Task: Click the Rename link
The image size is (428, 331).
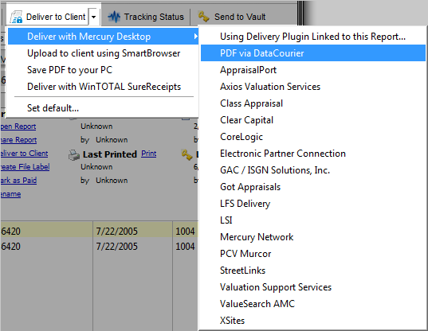Action: [x=10, y=194]
